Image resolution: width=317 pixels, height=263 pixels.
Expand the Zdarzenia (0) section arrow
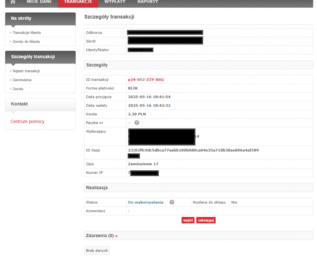tap(116, 236)
